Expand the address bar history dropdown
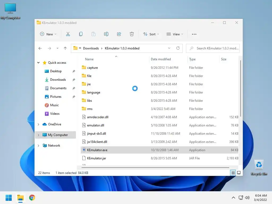 click(169, 48)
